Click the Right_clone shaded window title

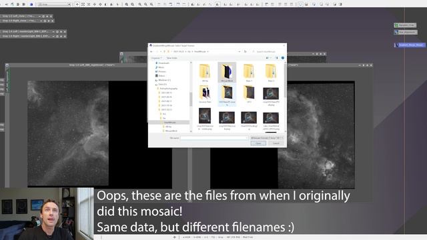pos(19,21)
